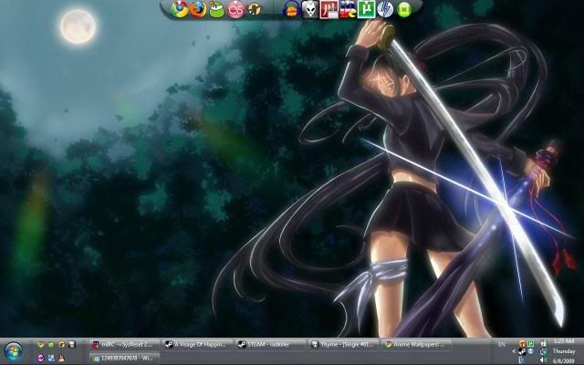Open the EN language bar selector
Viewport: 584px width, 365px height.
click(502, 344)
